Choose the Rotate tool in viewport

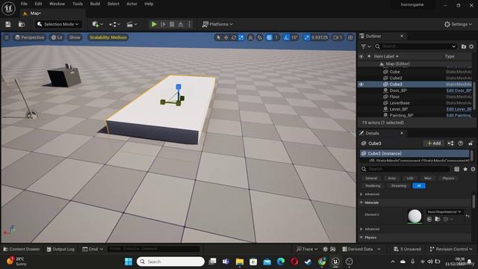234,37
